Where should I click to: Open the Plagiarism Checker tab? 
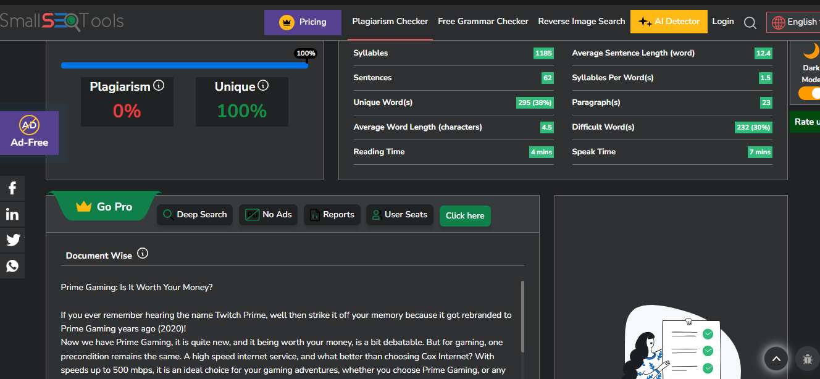tap(390, 22)
